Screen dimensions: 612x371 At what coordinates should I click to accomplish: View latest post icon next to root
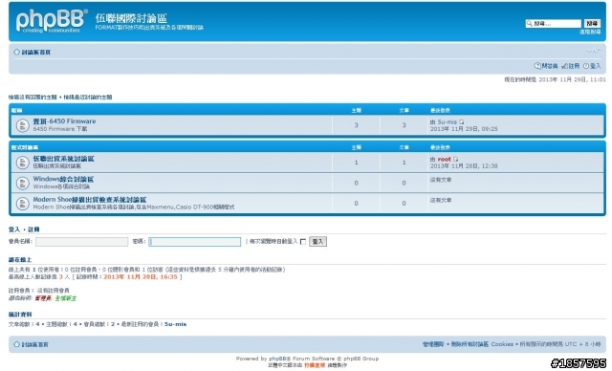455,159
